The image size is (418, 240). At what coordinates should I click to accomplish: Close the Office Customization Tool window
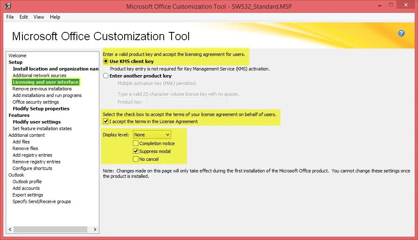click(406, 5)
